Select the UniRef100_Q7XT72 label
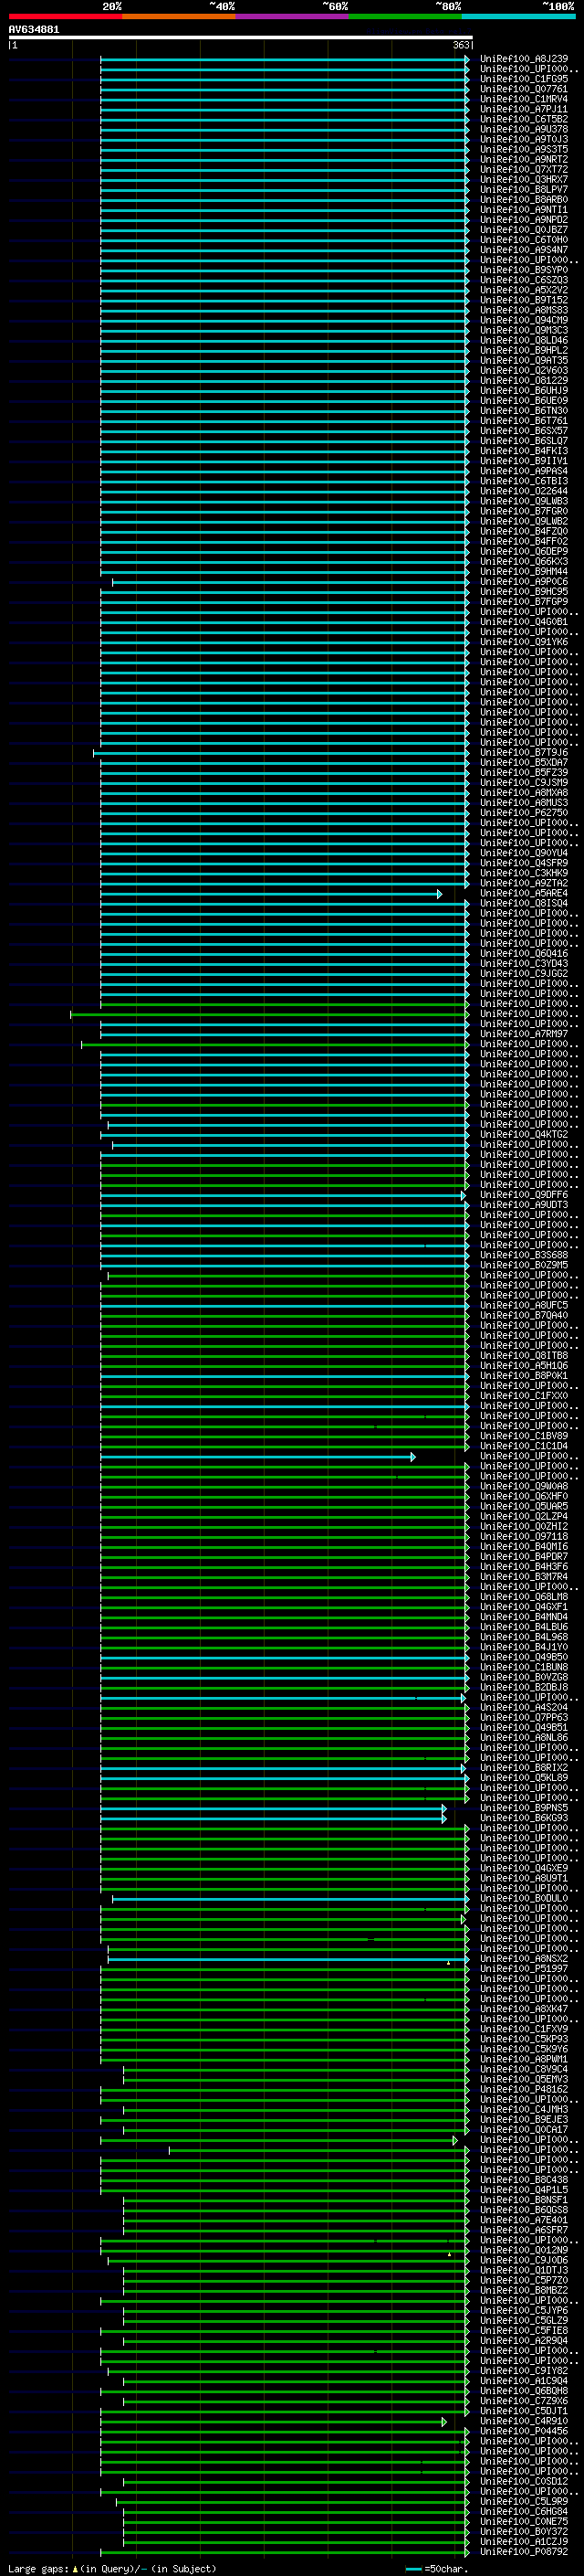 click(x=523, y=169)
